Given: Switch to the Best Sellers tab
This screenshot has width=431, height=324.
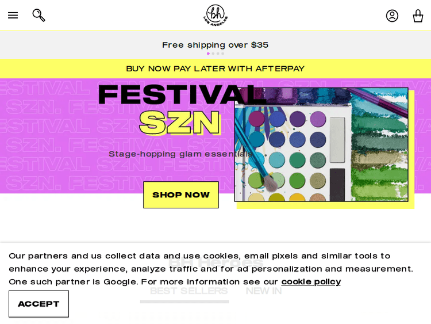Looking at the screenshot, I should [188, 291].
